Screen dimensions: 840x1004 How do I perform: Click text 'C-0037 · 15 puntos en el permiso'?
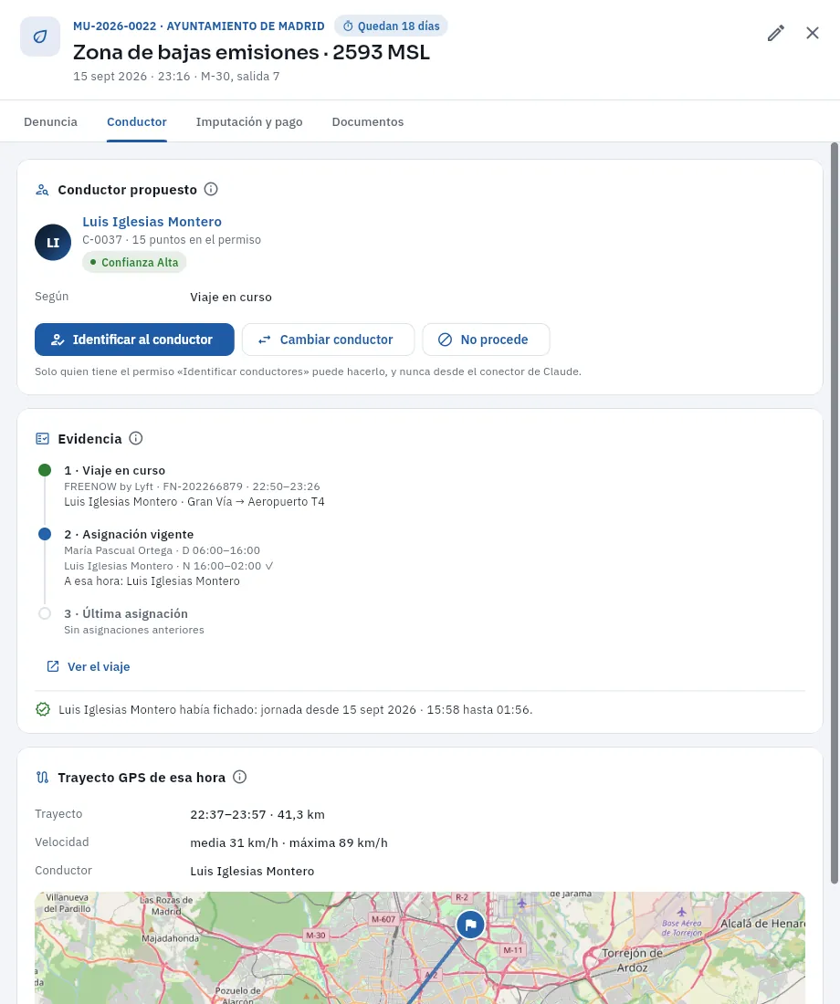pos(172,239)
